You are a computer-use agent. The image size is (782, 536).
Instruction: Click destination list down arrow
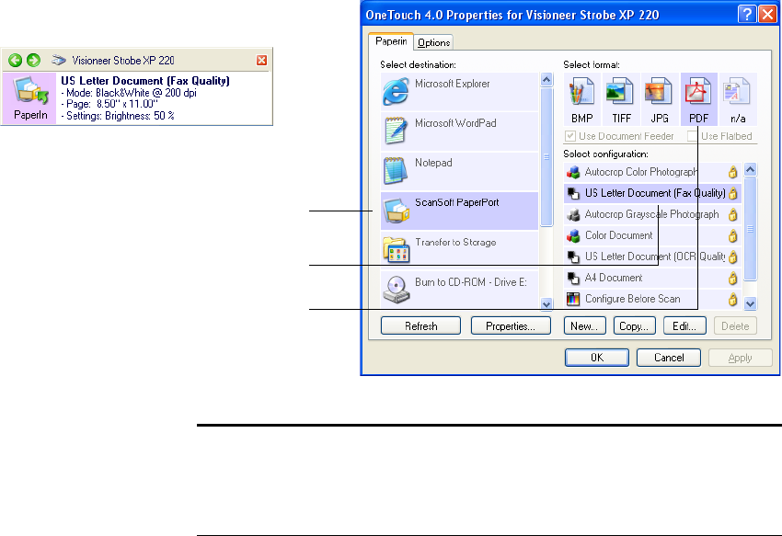[546, 303]
